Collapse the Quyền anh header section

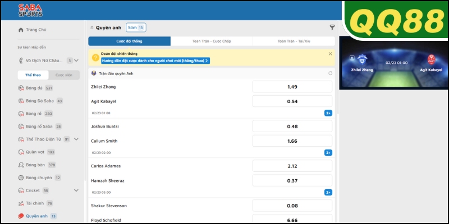coord(91,27)
